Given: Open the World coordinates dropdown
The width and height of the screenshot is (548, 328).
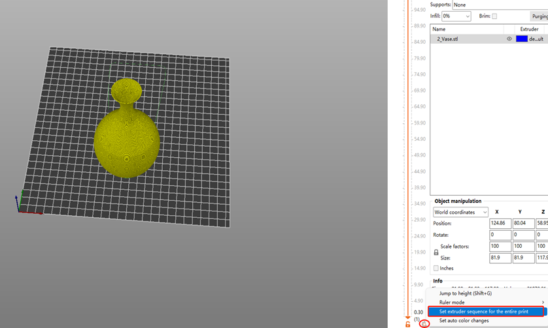Looking at the screenshot, I should pyautogui.click(x=460, y=212).
